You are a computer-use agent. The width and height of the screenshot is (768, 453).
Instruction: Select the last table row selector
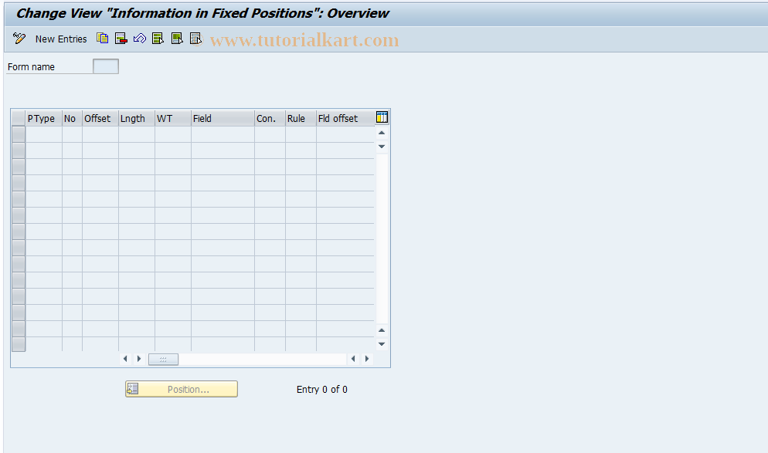19,344
